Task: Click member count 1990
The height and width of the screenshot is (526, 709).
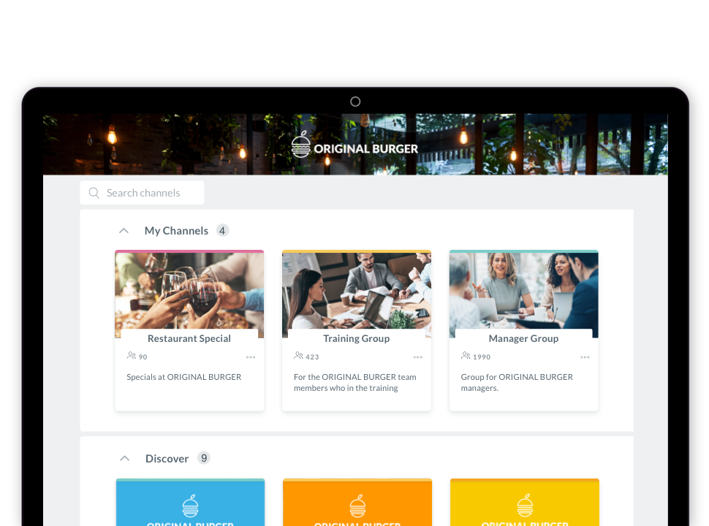Action: [x=482, y=357]
